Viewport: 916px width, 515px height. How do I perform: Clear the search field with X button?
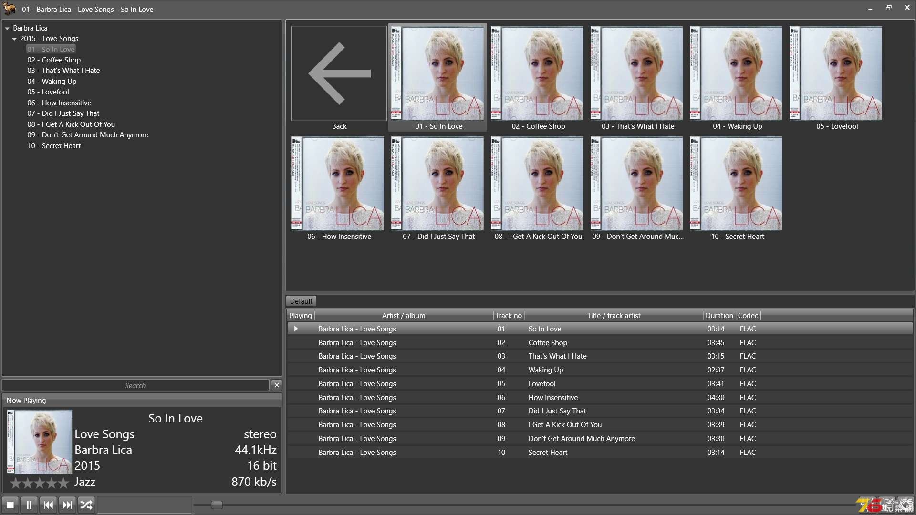[x=277, y=385]
